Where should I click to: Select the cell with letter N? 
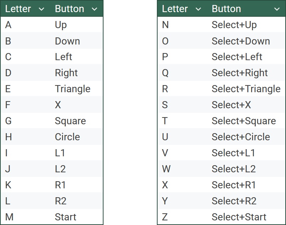click(165, 25)
